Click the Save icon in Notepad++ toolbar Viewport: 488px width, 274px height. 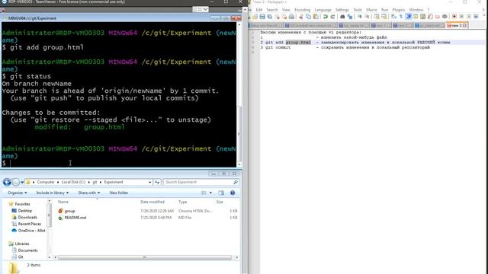[x=262, y=17]
